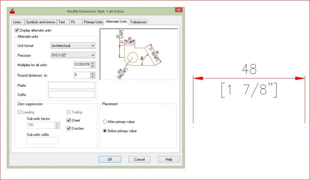
Task: Close the Modify Dimension Style dialog
Action: tap(179, 10)
